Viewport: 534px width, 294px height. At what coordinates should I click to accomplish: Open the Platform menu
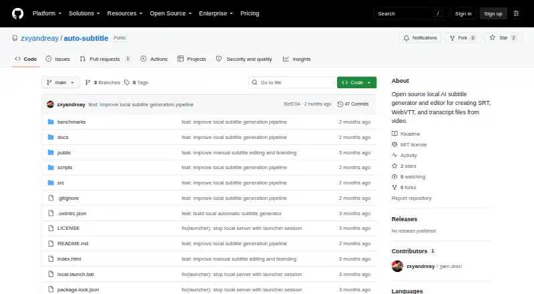click(47, 13)
